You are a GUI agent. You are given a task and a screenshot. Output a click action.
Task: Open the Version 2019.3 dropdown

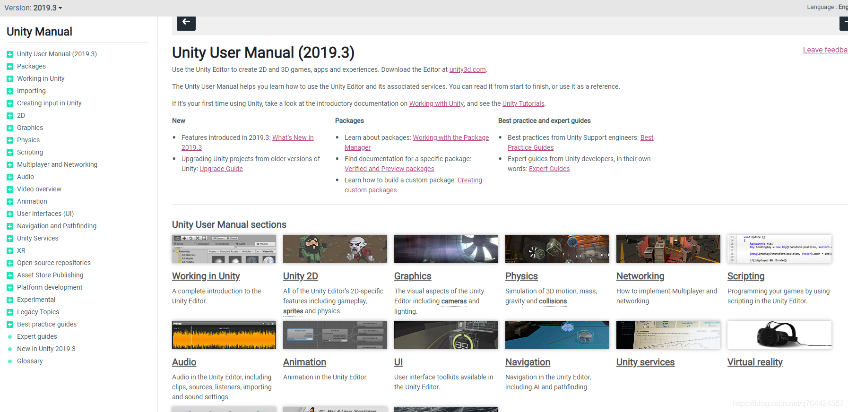(x=33, y=8)
